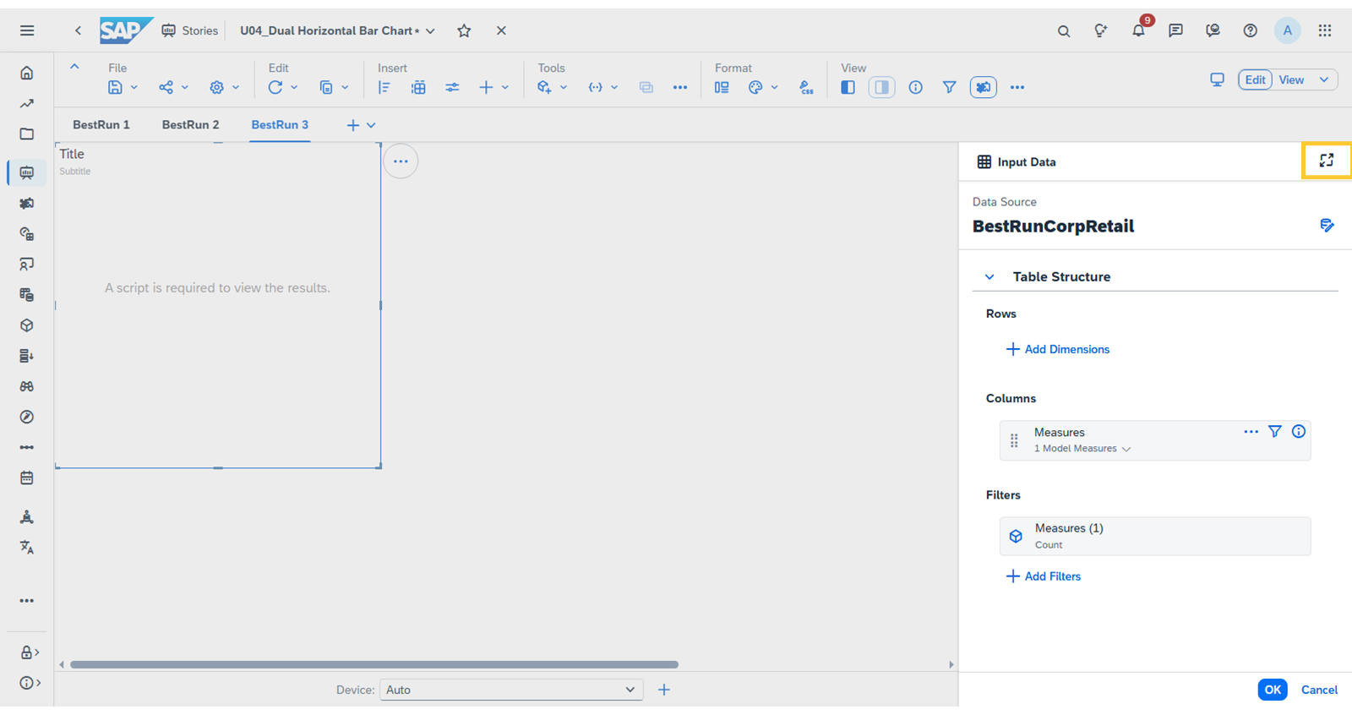Open Calendar in the side navigation
Screen dimensions: 1352x715
[x=27, y=478]
